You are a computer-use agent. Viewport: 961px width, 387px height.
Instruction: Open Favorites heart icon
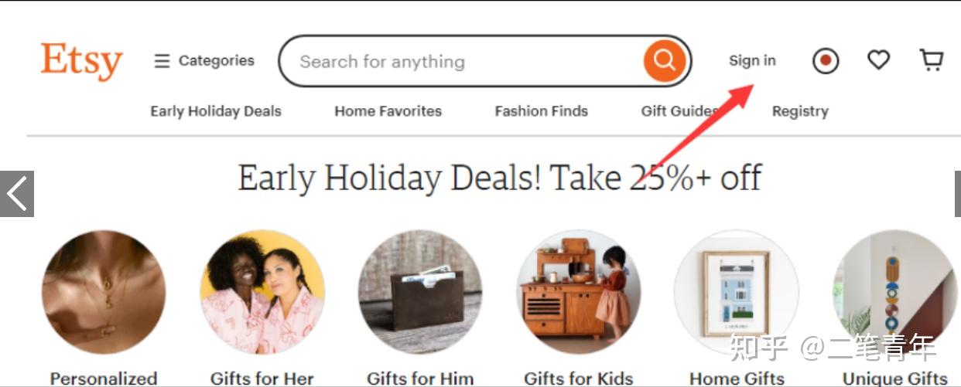tap(878, 59)
